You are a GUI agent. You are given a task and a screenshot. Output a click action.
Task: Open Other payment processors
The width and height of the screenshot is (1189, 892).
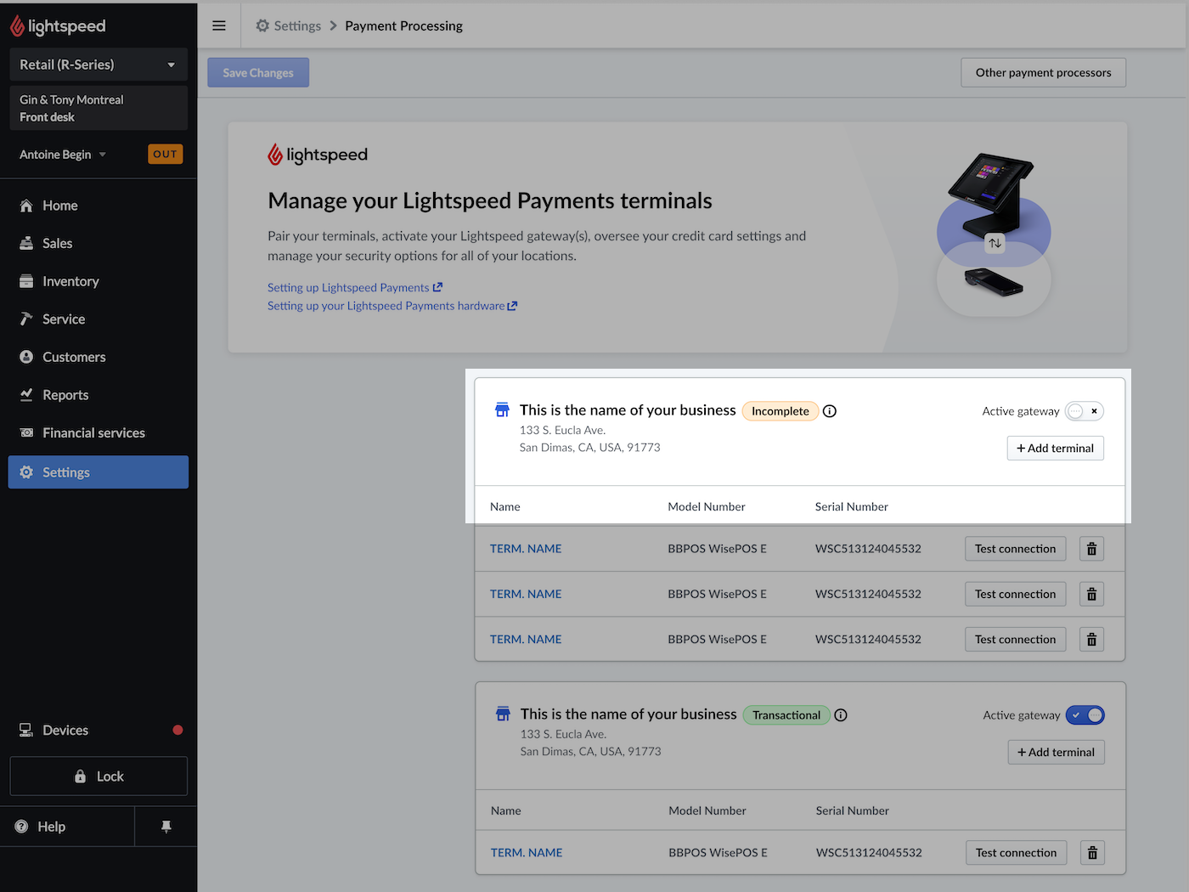pos(1044,73)
